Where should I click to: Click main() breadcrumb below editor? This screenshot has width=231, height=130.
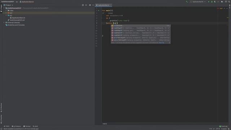coord(105,124)
